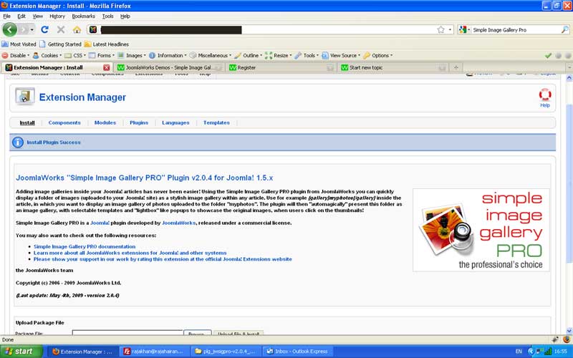Click the Joomla! link in the license sentence
Image resolution: width=573 pixels, height=358 pixels.
100,223
